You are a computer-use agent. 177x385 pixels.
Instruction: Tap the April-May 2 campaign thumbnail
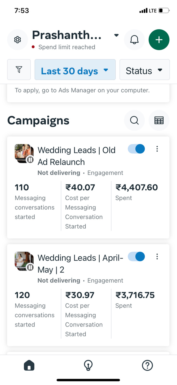24,261
